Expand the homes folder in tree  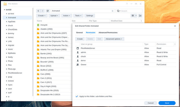7,37
